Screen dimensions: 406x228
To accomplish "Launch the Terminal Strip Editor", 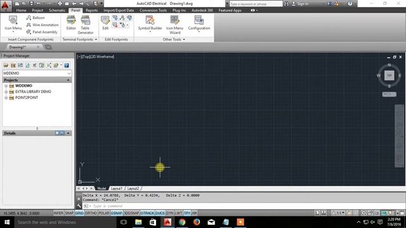I will coord(71,23).
